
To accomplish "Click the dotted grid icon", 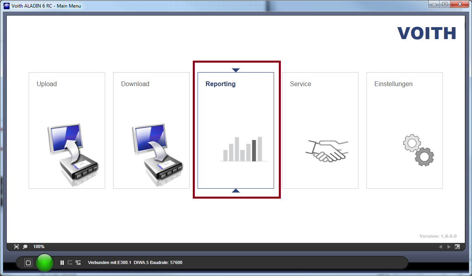I will tap(78, 263).
